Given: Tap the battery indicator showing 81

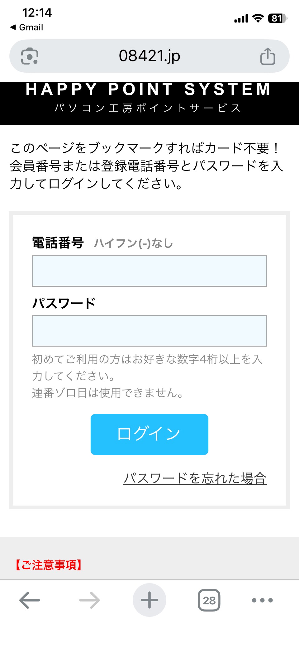Looking at the screenshot, I should point(277,18).
